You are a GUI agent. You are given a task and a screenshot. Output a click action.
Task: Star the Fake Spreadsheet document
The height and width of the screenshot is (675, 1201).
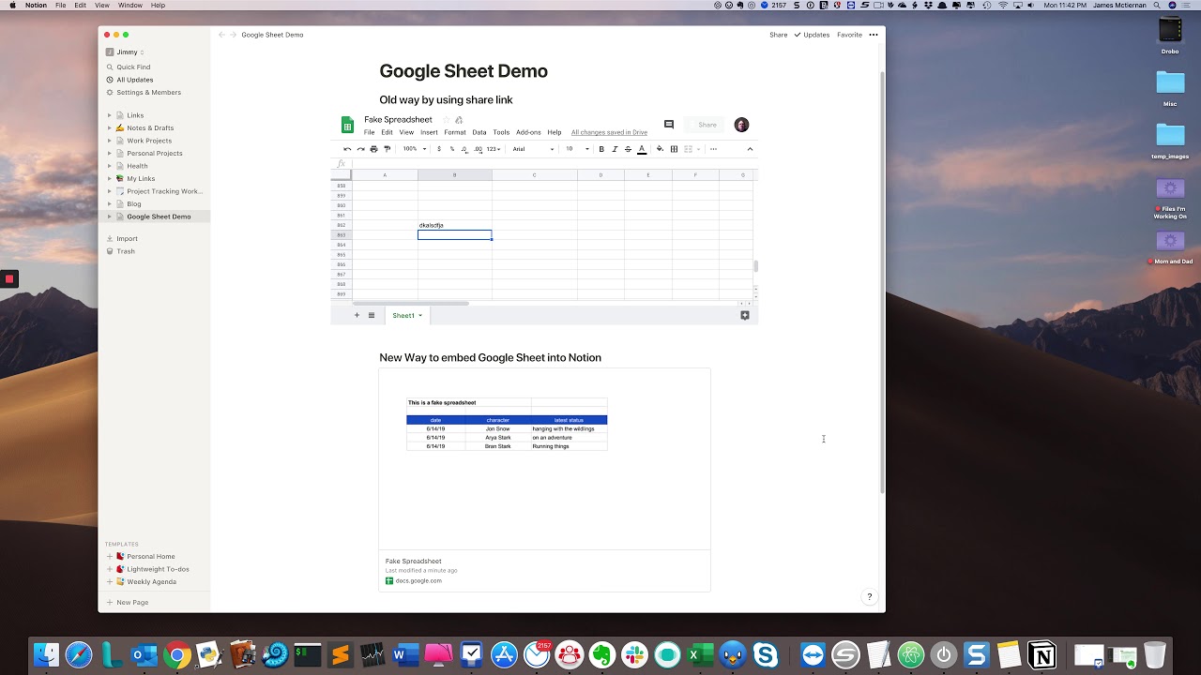447,120
